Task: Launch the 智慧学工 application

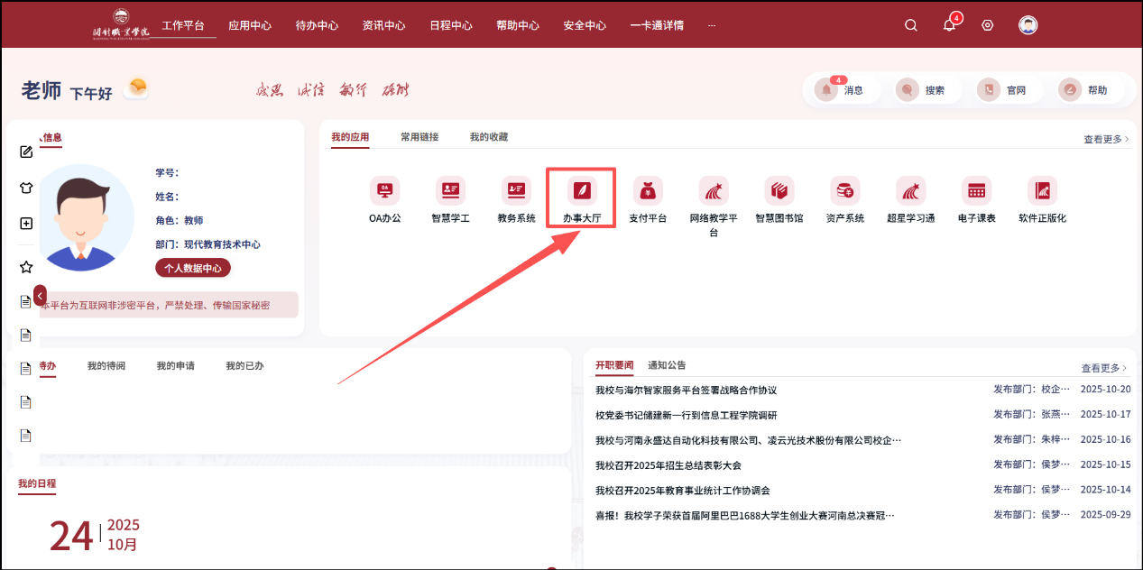Action: [450, 191]
